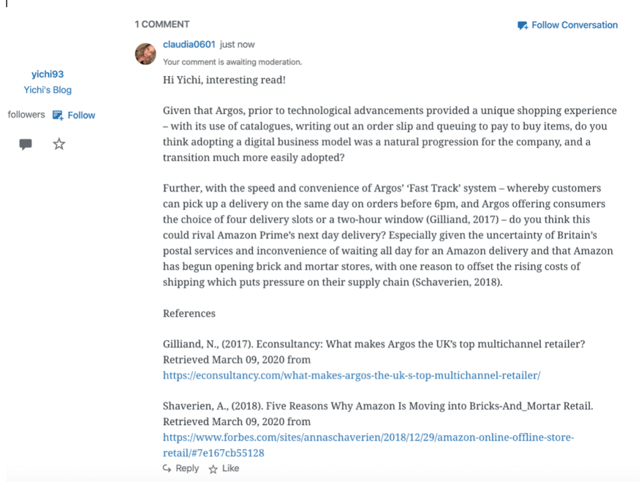This screenshot has width=644, height=485.
Task: Click the Follow text button
Action: pyautogui.click(x=81, y=115)
